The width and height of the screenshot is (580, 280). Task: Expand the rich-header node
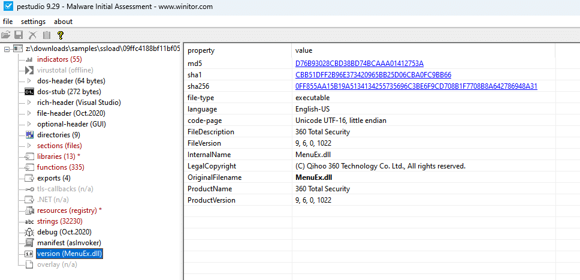pos(29,102)
